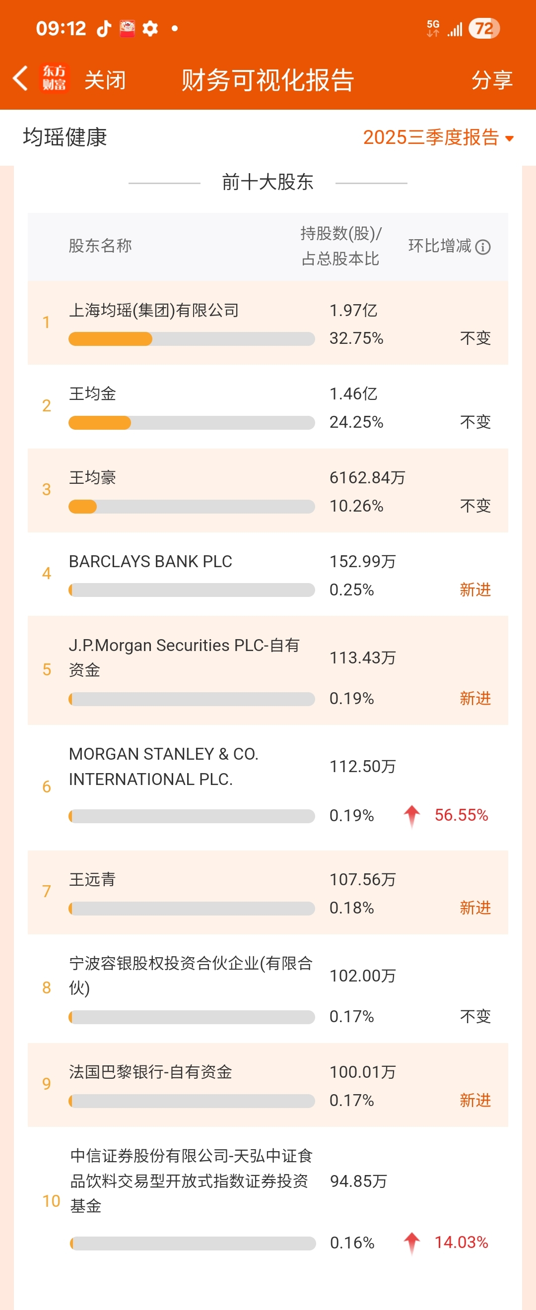Tap the info icon beside 环比增减
Image resolution: width=536 pixels, height=1310 pixels.
[x=482, y=247]
